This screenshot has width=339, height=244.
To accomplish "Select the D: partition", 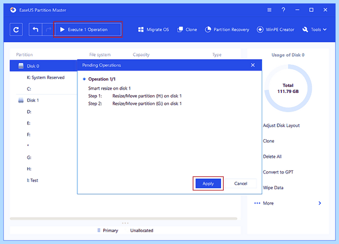I will (29, 112).
